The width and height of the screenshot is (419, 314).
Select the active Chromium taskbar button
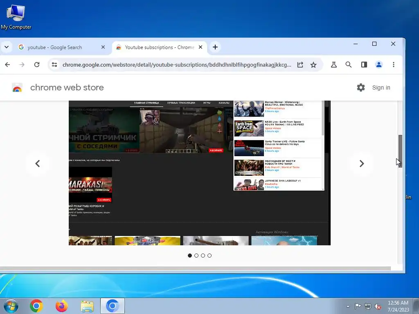113,306
